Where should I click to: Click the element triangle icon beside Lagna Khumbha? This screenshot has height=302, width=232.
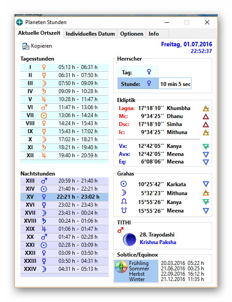(x=206, y=108)
